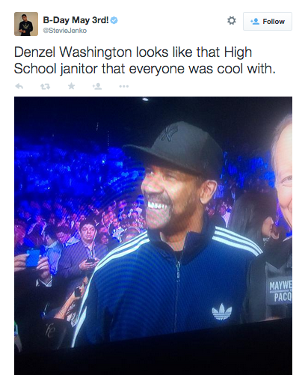Click the @StevieJenko handle
Viewport: 308px width, 375px height.
pyautogui.click(x=65, y=31)
